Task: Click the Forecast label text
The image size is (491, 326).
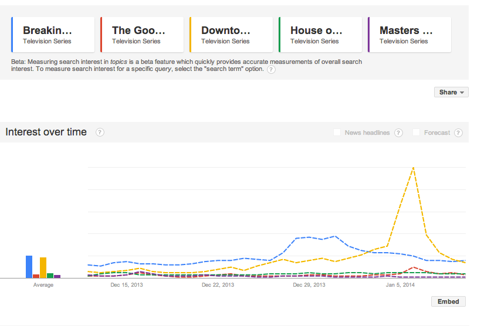Action: click(x=437, y=133)
